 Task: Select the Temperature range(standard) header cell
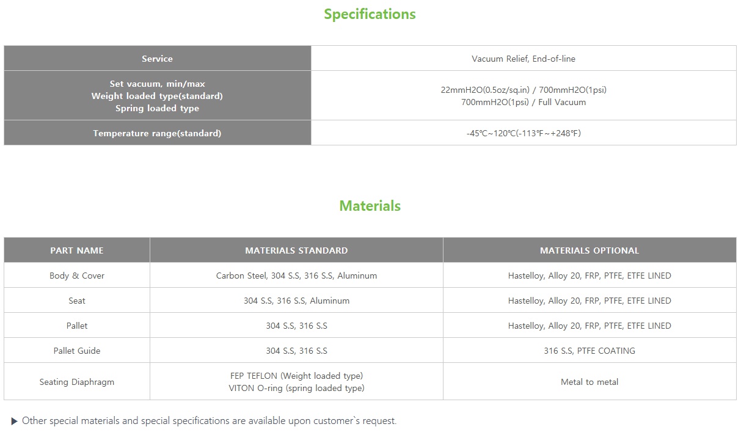click(157, 133)
